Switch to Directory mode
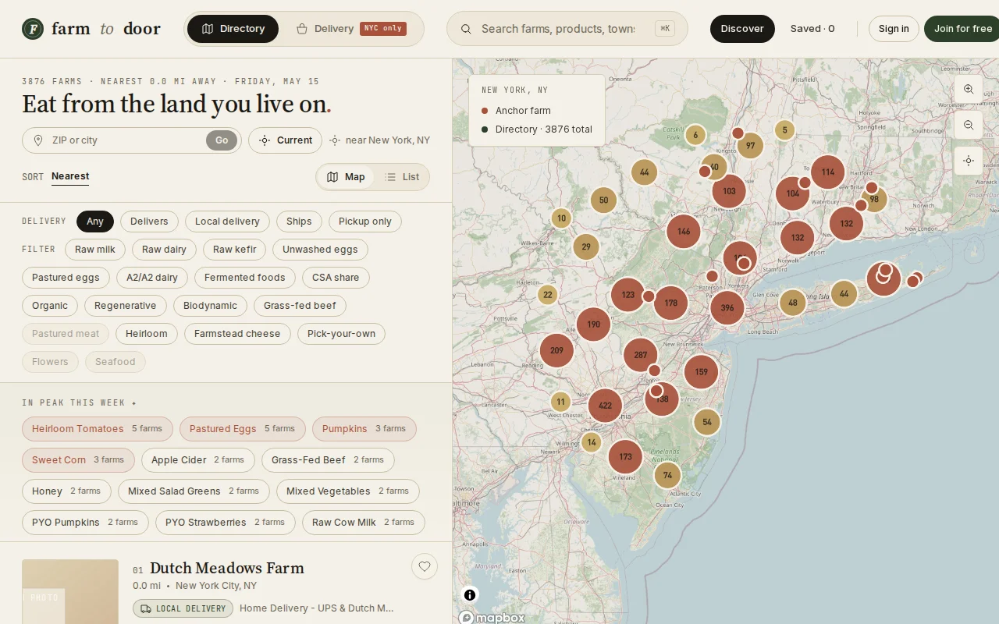This screenshot has width=999, height=624. click(x=233, y=29)
